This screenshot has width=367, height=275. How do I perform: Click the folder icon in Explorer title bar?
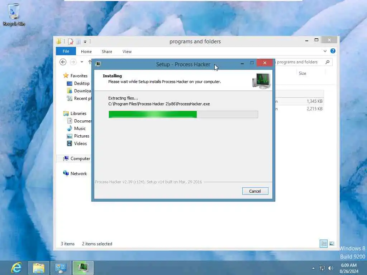(x=59, y=42)
